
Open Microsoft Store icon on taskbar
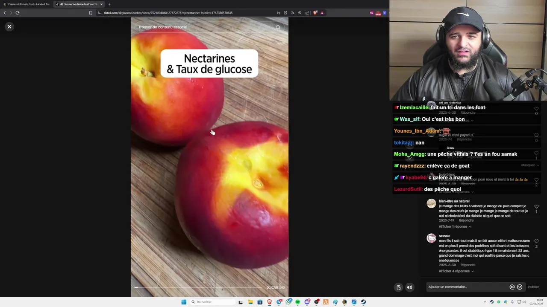pos(260,302)
